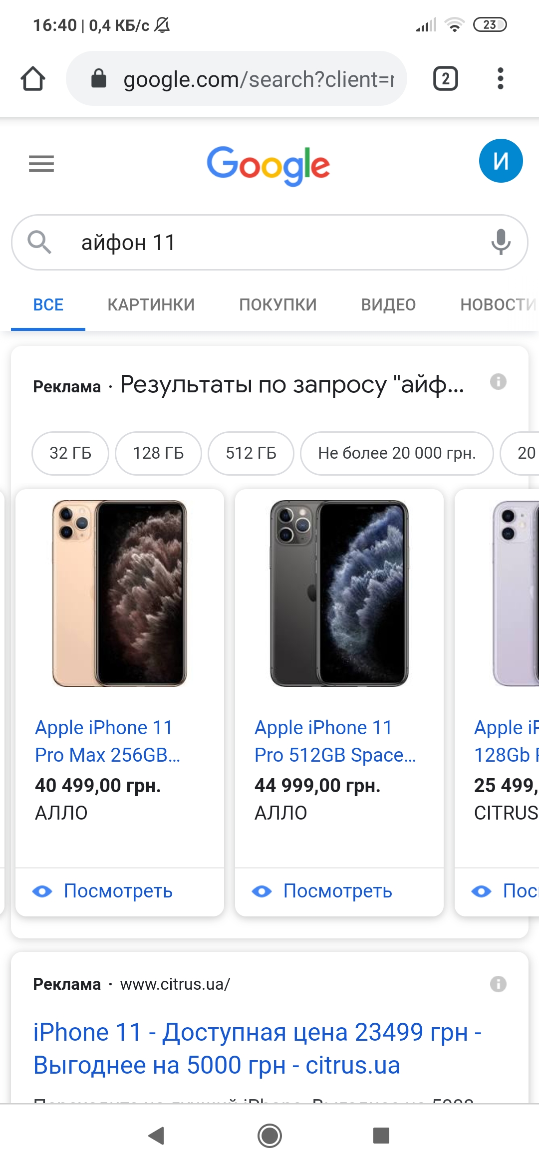Switch to the Картинки tab
Viewport: 539px width, 1168px height.
pyautogui.click(x=151, y=304)
